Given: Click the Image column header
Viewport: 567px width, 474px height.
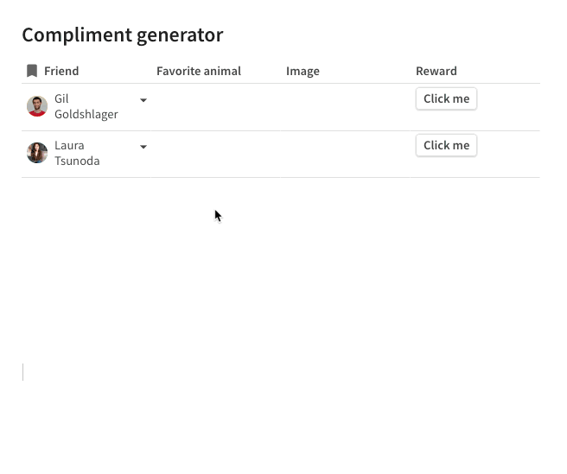Looking at the screenshot, I should [x=303, y=71].
